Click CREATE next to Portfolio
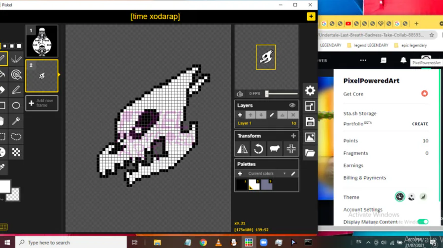Viewport: 443px width, 248px height. tap(420, 124)
